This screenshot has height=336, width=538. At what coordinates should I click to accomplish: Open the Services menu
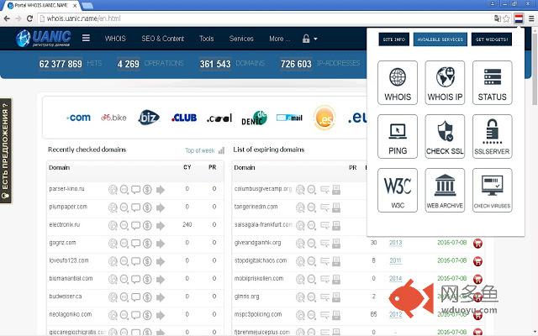241,39
